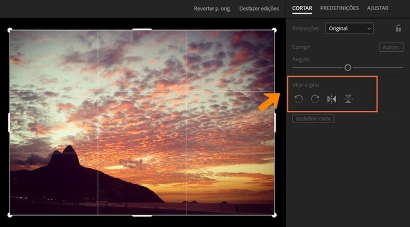The width and height of the screenshot is (410, 227).
Task: Flip image horizontally
Action: click(x=332, y=99)
